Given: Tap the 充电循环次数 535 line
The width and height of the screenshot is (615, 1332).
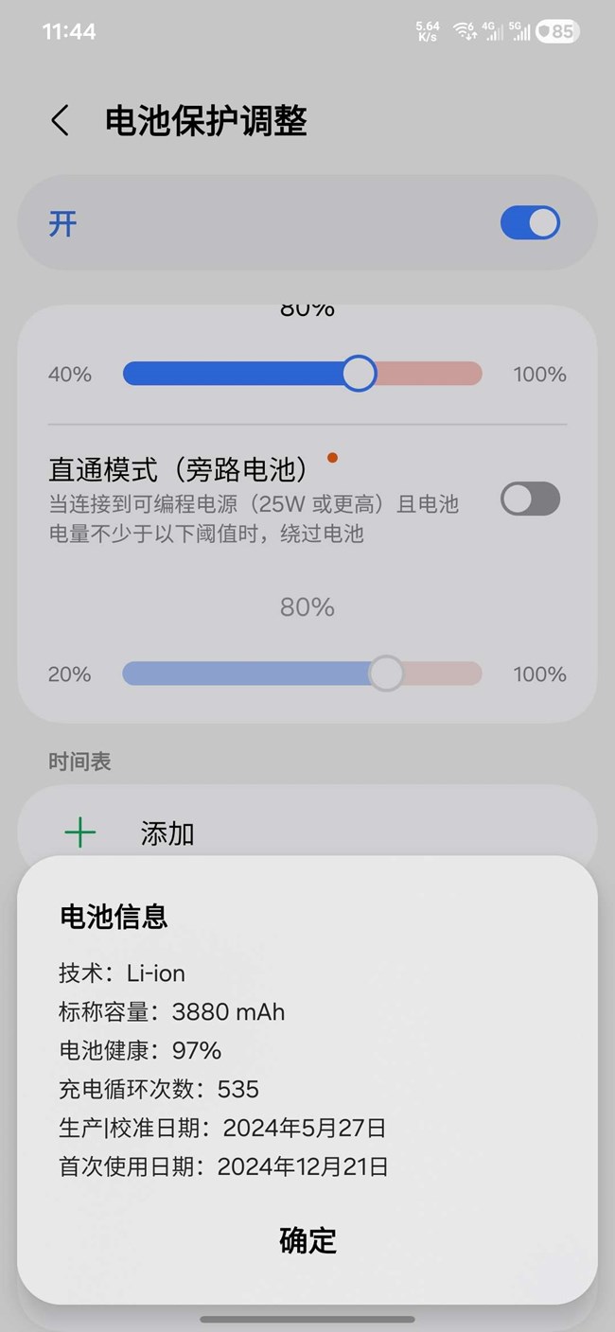Looking at the screenshot, I should tap(159, 1089).
